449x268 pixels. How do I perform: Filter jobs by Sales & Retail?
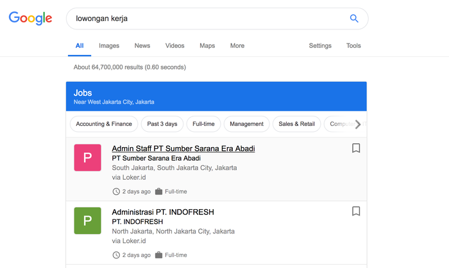[296, 124]
